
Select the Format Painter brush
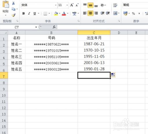pyautogui.click(x=14, y=15)
